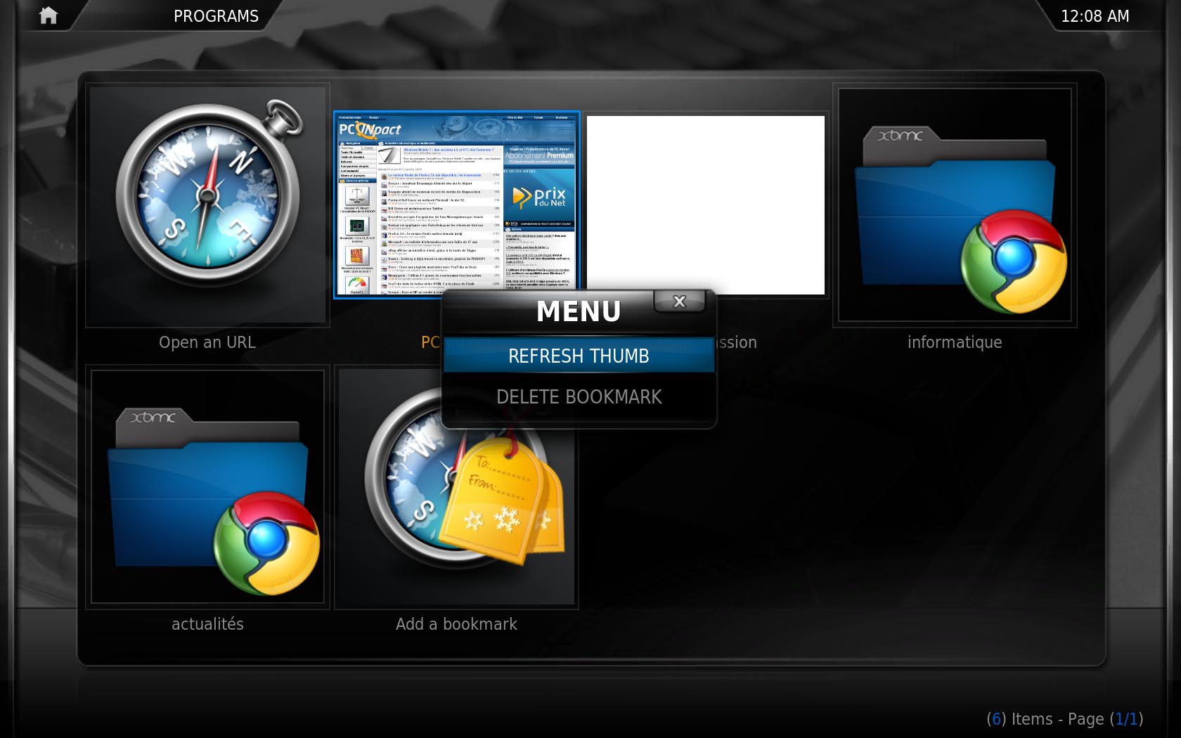Go to the home screen icon
Viewport: 1181px width, 738px height.
tap(48, 15)
